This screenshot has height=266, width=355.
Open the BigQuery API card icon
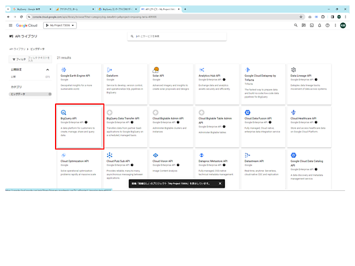(x=64, y=112)
